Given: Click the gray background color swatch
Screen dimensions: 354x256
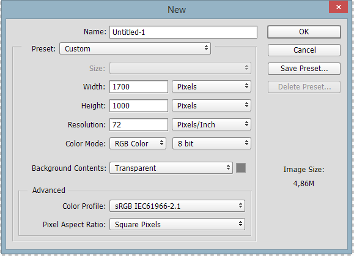Looking at the screenshot, I should click(241, 168).
